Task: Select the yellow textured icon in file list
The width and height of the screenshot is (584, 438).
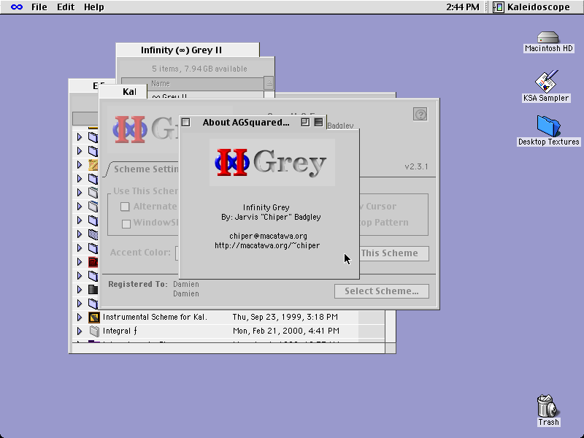Action: [93, 164]
